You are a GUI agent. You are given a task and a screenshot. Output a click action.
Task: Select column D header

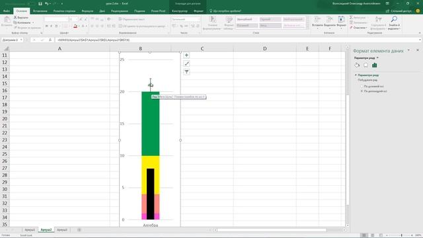265,48
